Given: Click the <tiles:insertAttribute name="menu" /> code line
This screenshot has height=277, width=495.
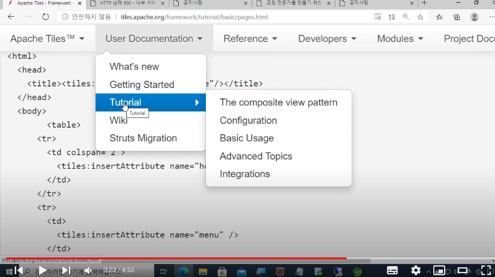Looking at the screenshot, I should (147, 235).
